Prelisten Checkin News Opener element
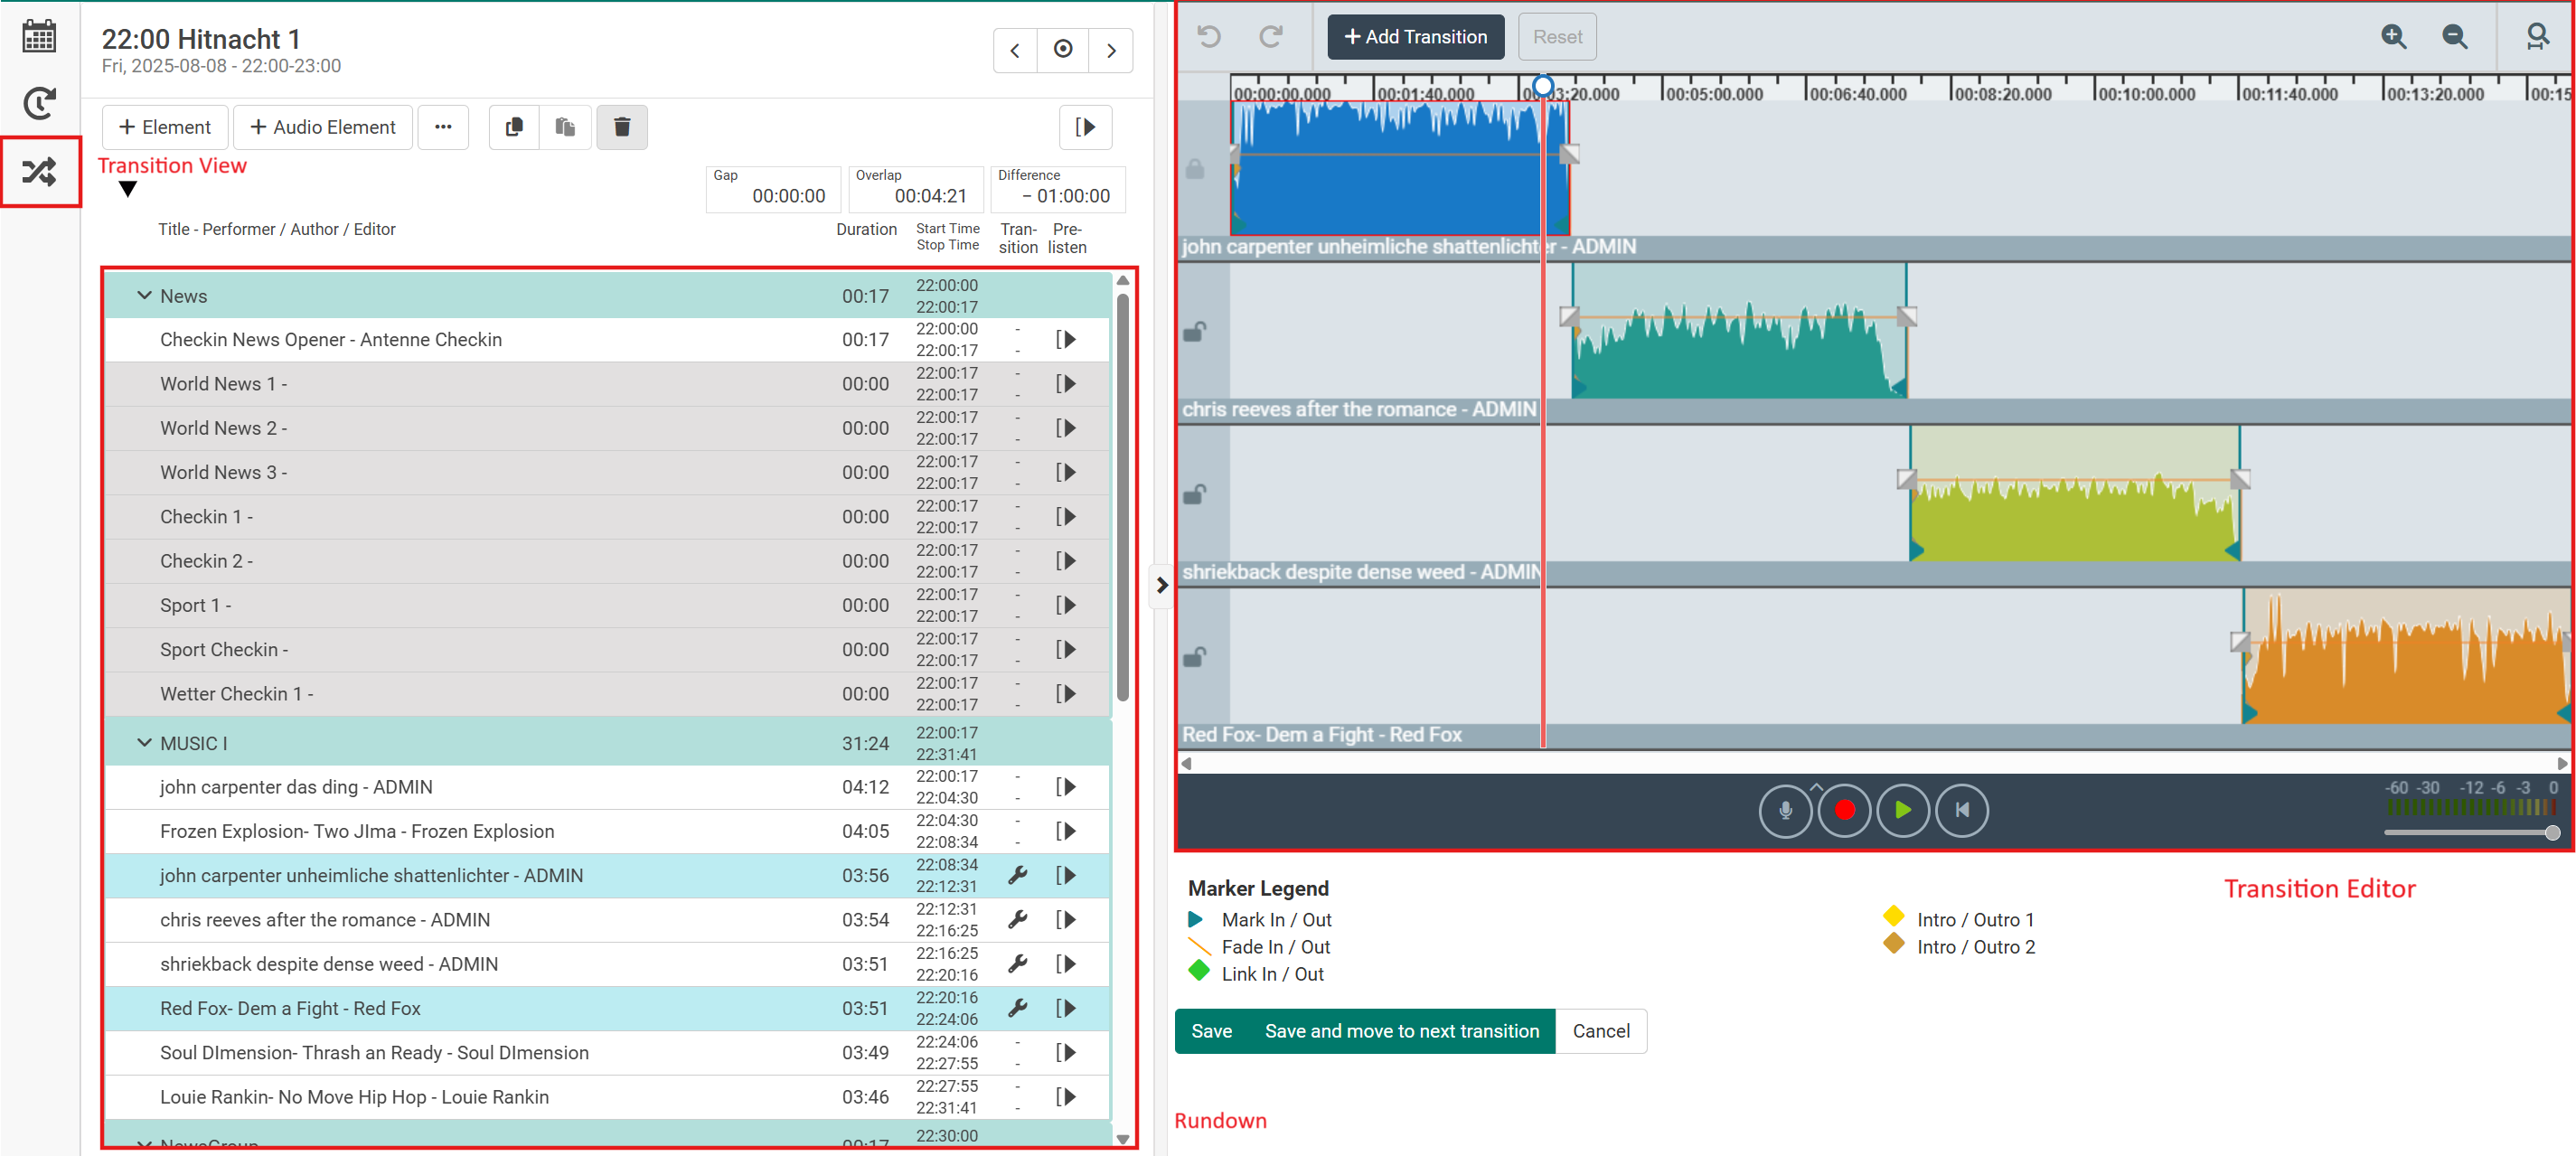Image resolution: width=2576 pixels, height=1156 pixels. click(x=1066, y=340)
